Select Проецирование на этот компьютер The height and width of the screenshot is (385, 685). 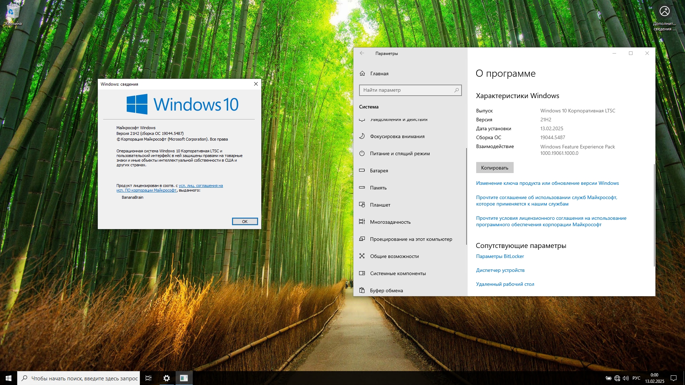(x=410, y=239)
